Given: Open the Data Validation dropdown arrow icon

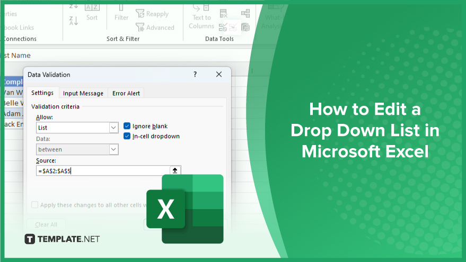Looking at the screenshot, I should 233,28.
